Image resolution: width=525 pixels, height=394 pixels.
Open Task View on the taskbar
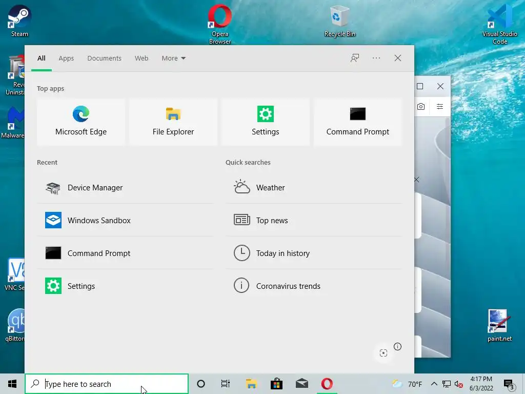[226, 384]
